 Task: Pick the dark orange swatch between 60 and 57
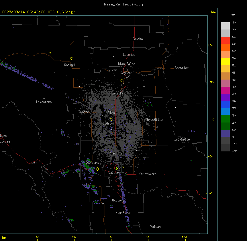tap(225, 47)
